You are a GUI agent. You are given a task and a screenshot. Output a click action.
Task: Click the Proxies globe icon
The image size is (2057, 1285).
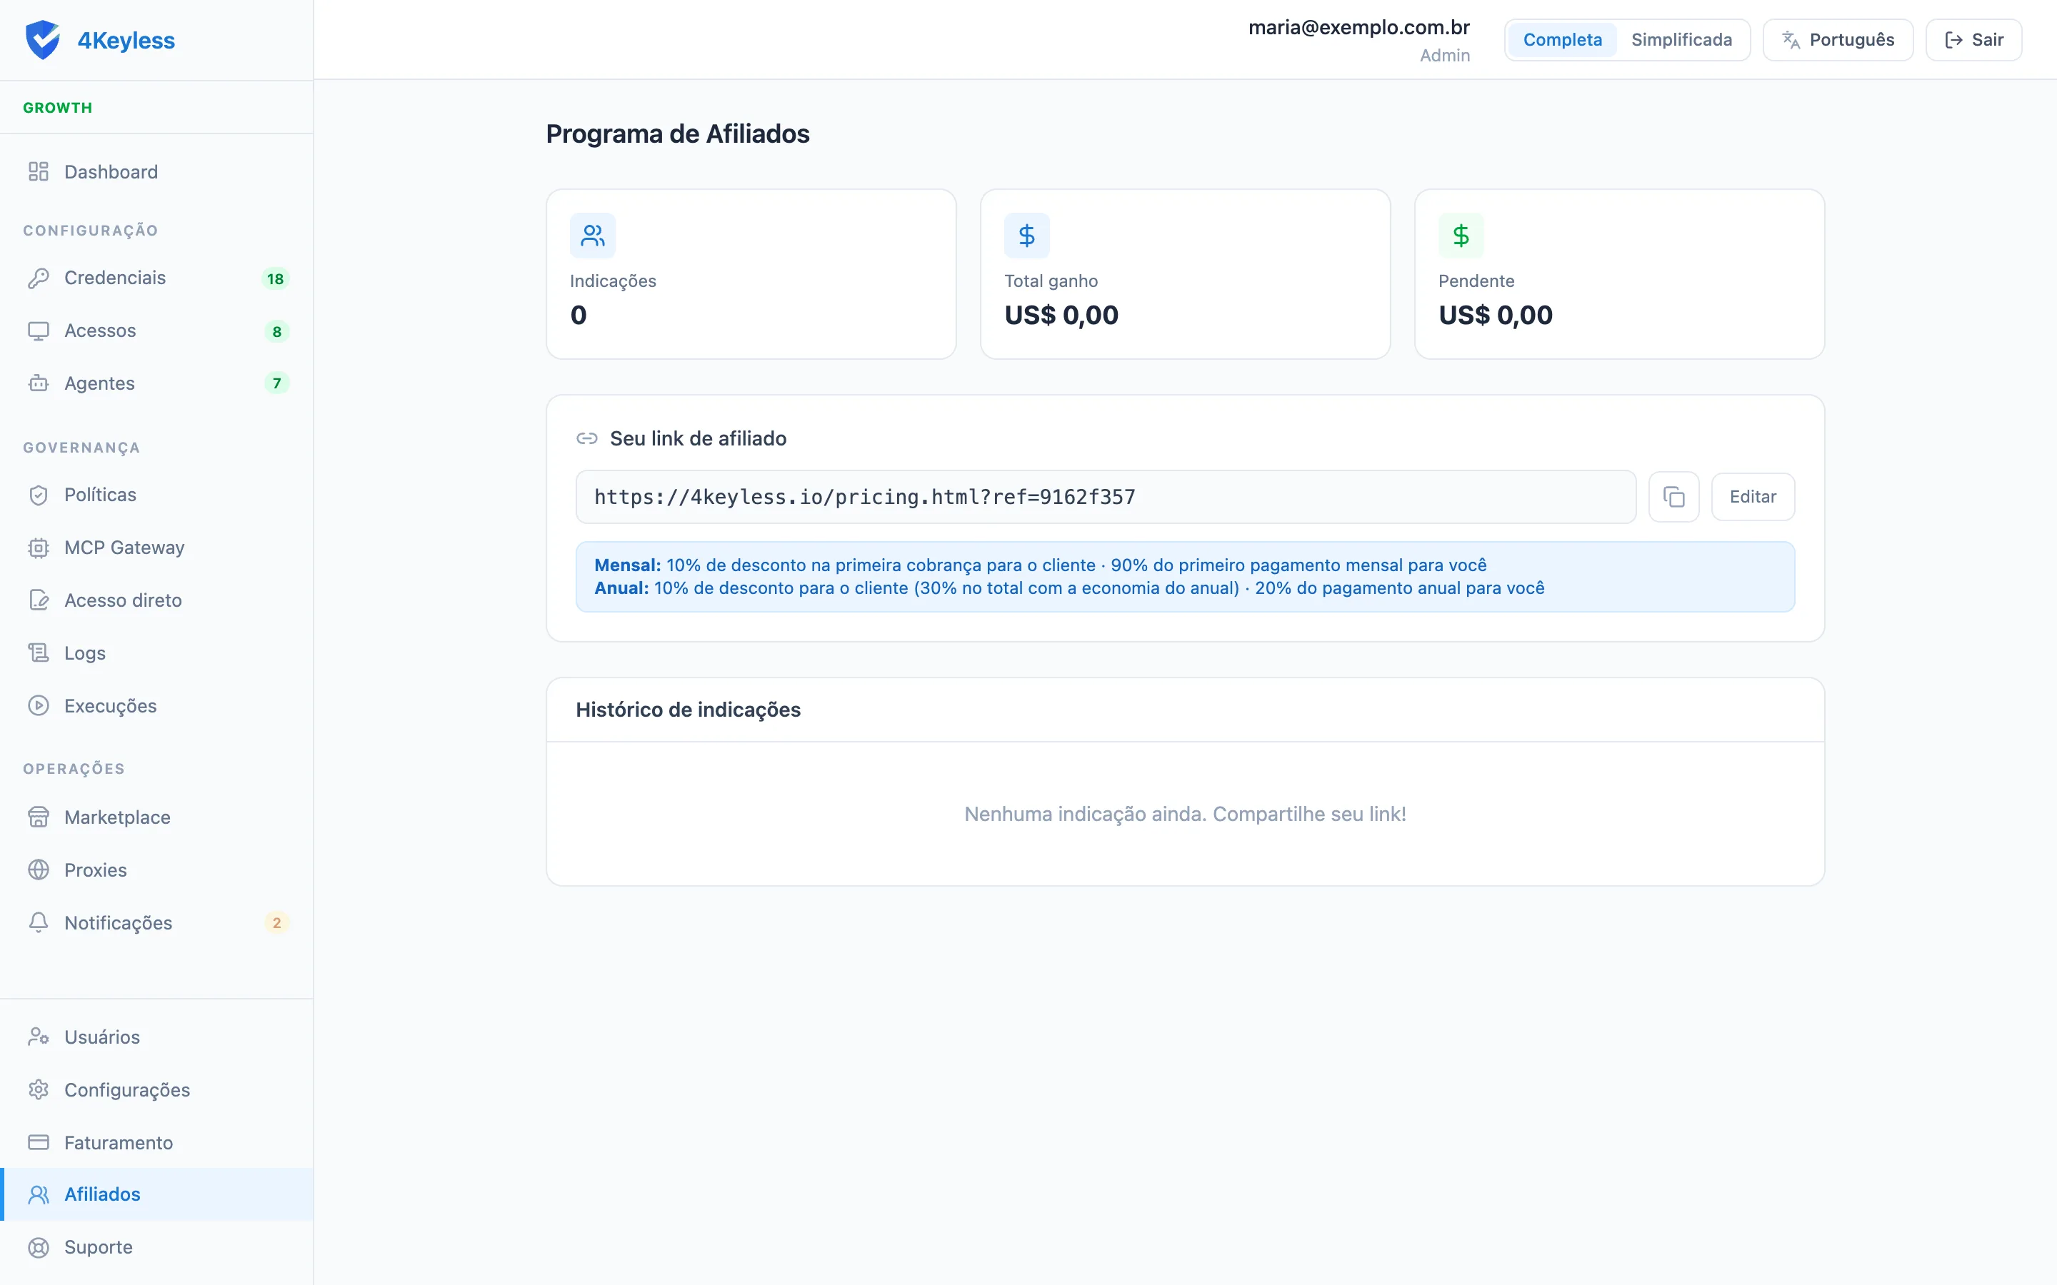[x=39, y=870]
